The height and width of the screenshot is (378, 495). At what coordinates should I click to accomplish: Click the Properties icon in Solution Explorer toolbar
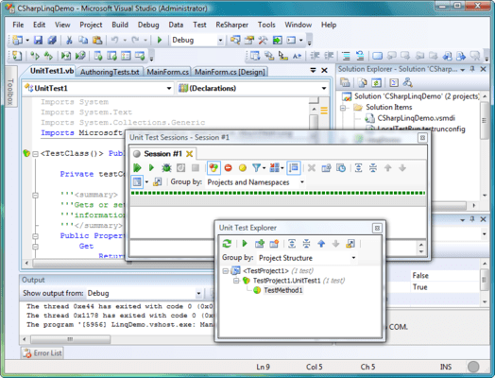coord(345,83)
